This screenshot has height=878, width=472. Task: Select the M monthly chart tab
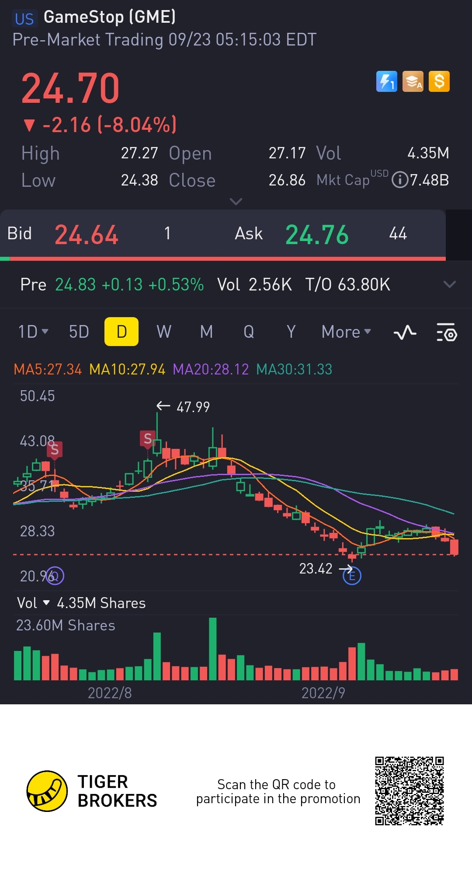pyautogui.click(x=206, y=332)
